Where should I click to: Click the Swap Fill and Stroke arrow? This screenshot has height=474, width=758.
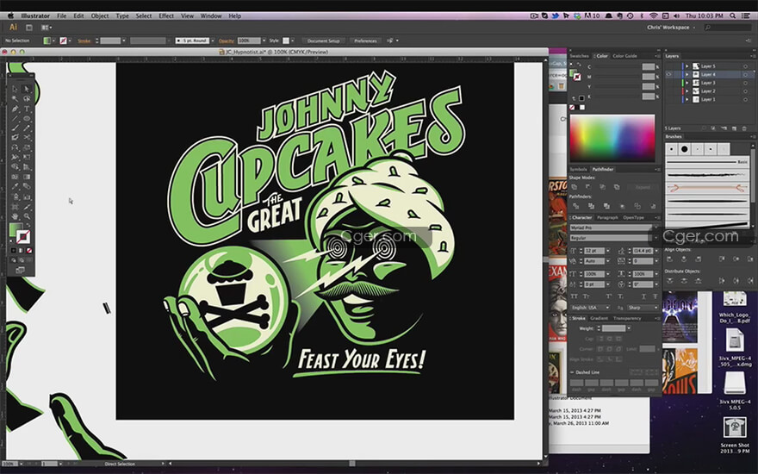[x=28, y=225]
